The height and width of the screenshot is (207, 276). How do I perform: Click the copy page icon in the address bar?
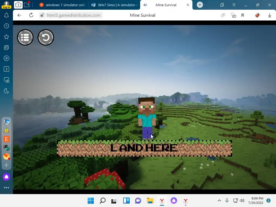pyautogui.click(x=223, y=15)
